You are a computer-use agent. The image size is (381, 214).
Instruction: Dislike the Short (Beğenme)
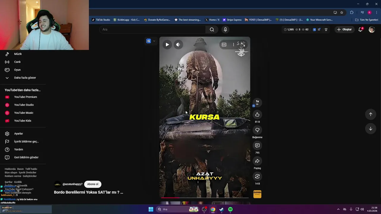tap(257, 130)
